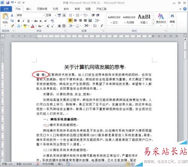Open the Paragraph dialog launcher
Viewport: 188px width, 167px height.
[x=103, y=31]
